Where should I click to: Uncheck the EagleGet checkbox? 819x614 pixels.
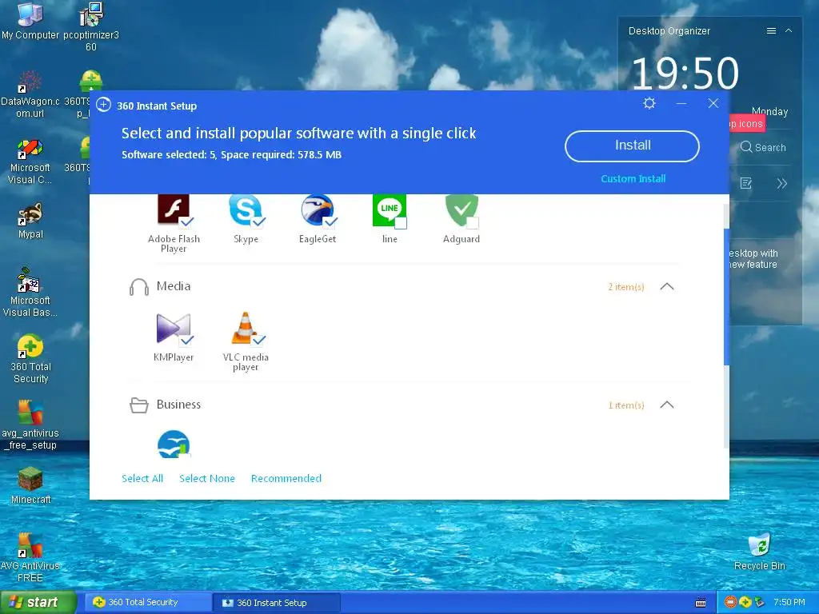(330, 221)
